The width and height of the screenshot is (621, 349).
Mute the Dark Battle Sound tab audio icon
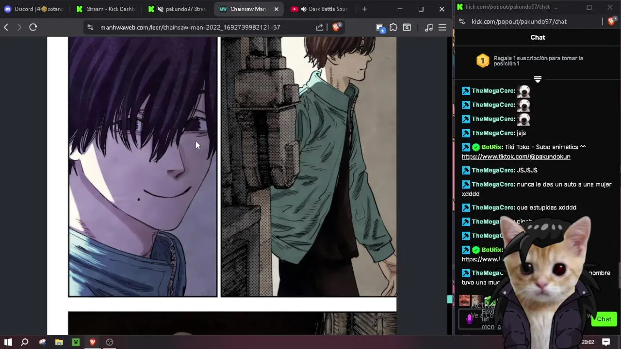pos(304,9)
